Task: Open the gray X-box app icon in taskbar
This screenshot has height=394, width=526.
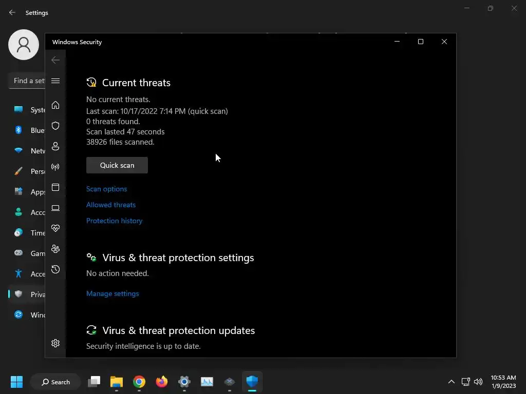Action: pyautogui.click(x=230, y=382)
